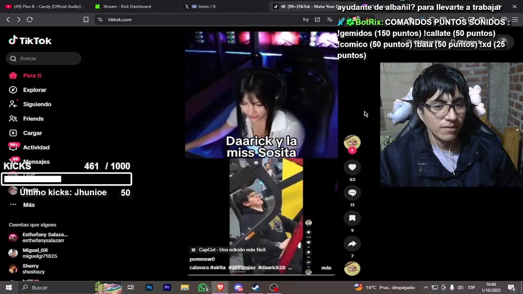
Task: Click the TikTok logo
Action: coord(30,40)
